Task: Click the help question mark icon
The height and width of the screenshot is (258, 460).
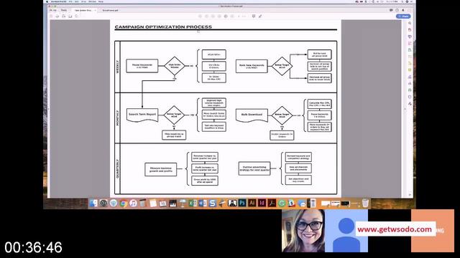Action: 397,10
